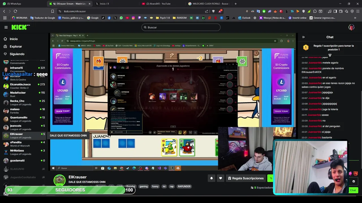Collapse the chat panel

[x=303, y=37]
